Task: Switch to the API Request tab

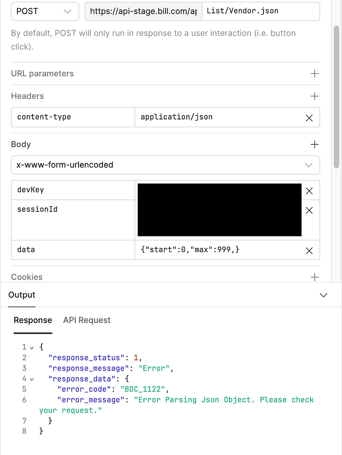Action: pos(86,320)
